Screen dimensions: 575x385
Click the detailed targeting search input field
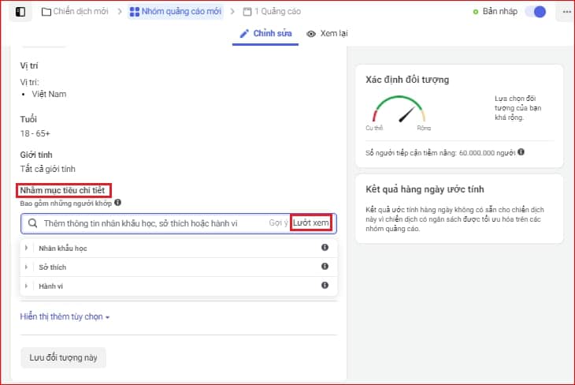150,224
